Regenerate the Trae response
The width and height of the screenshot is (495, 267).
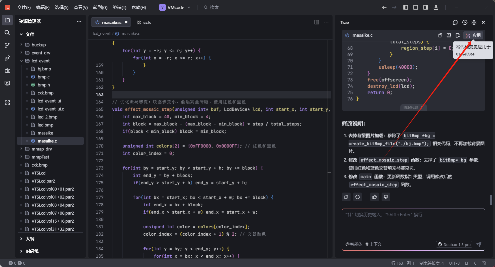pyautogui.click(x=358, y=197)
